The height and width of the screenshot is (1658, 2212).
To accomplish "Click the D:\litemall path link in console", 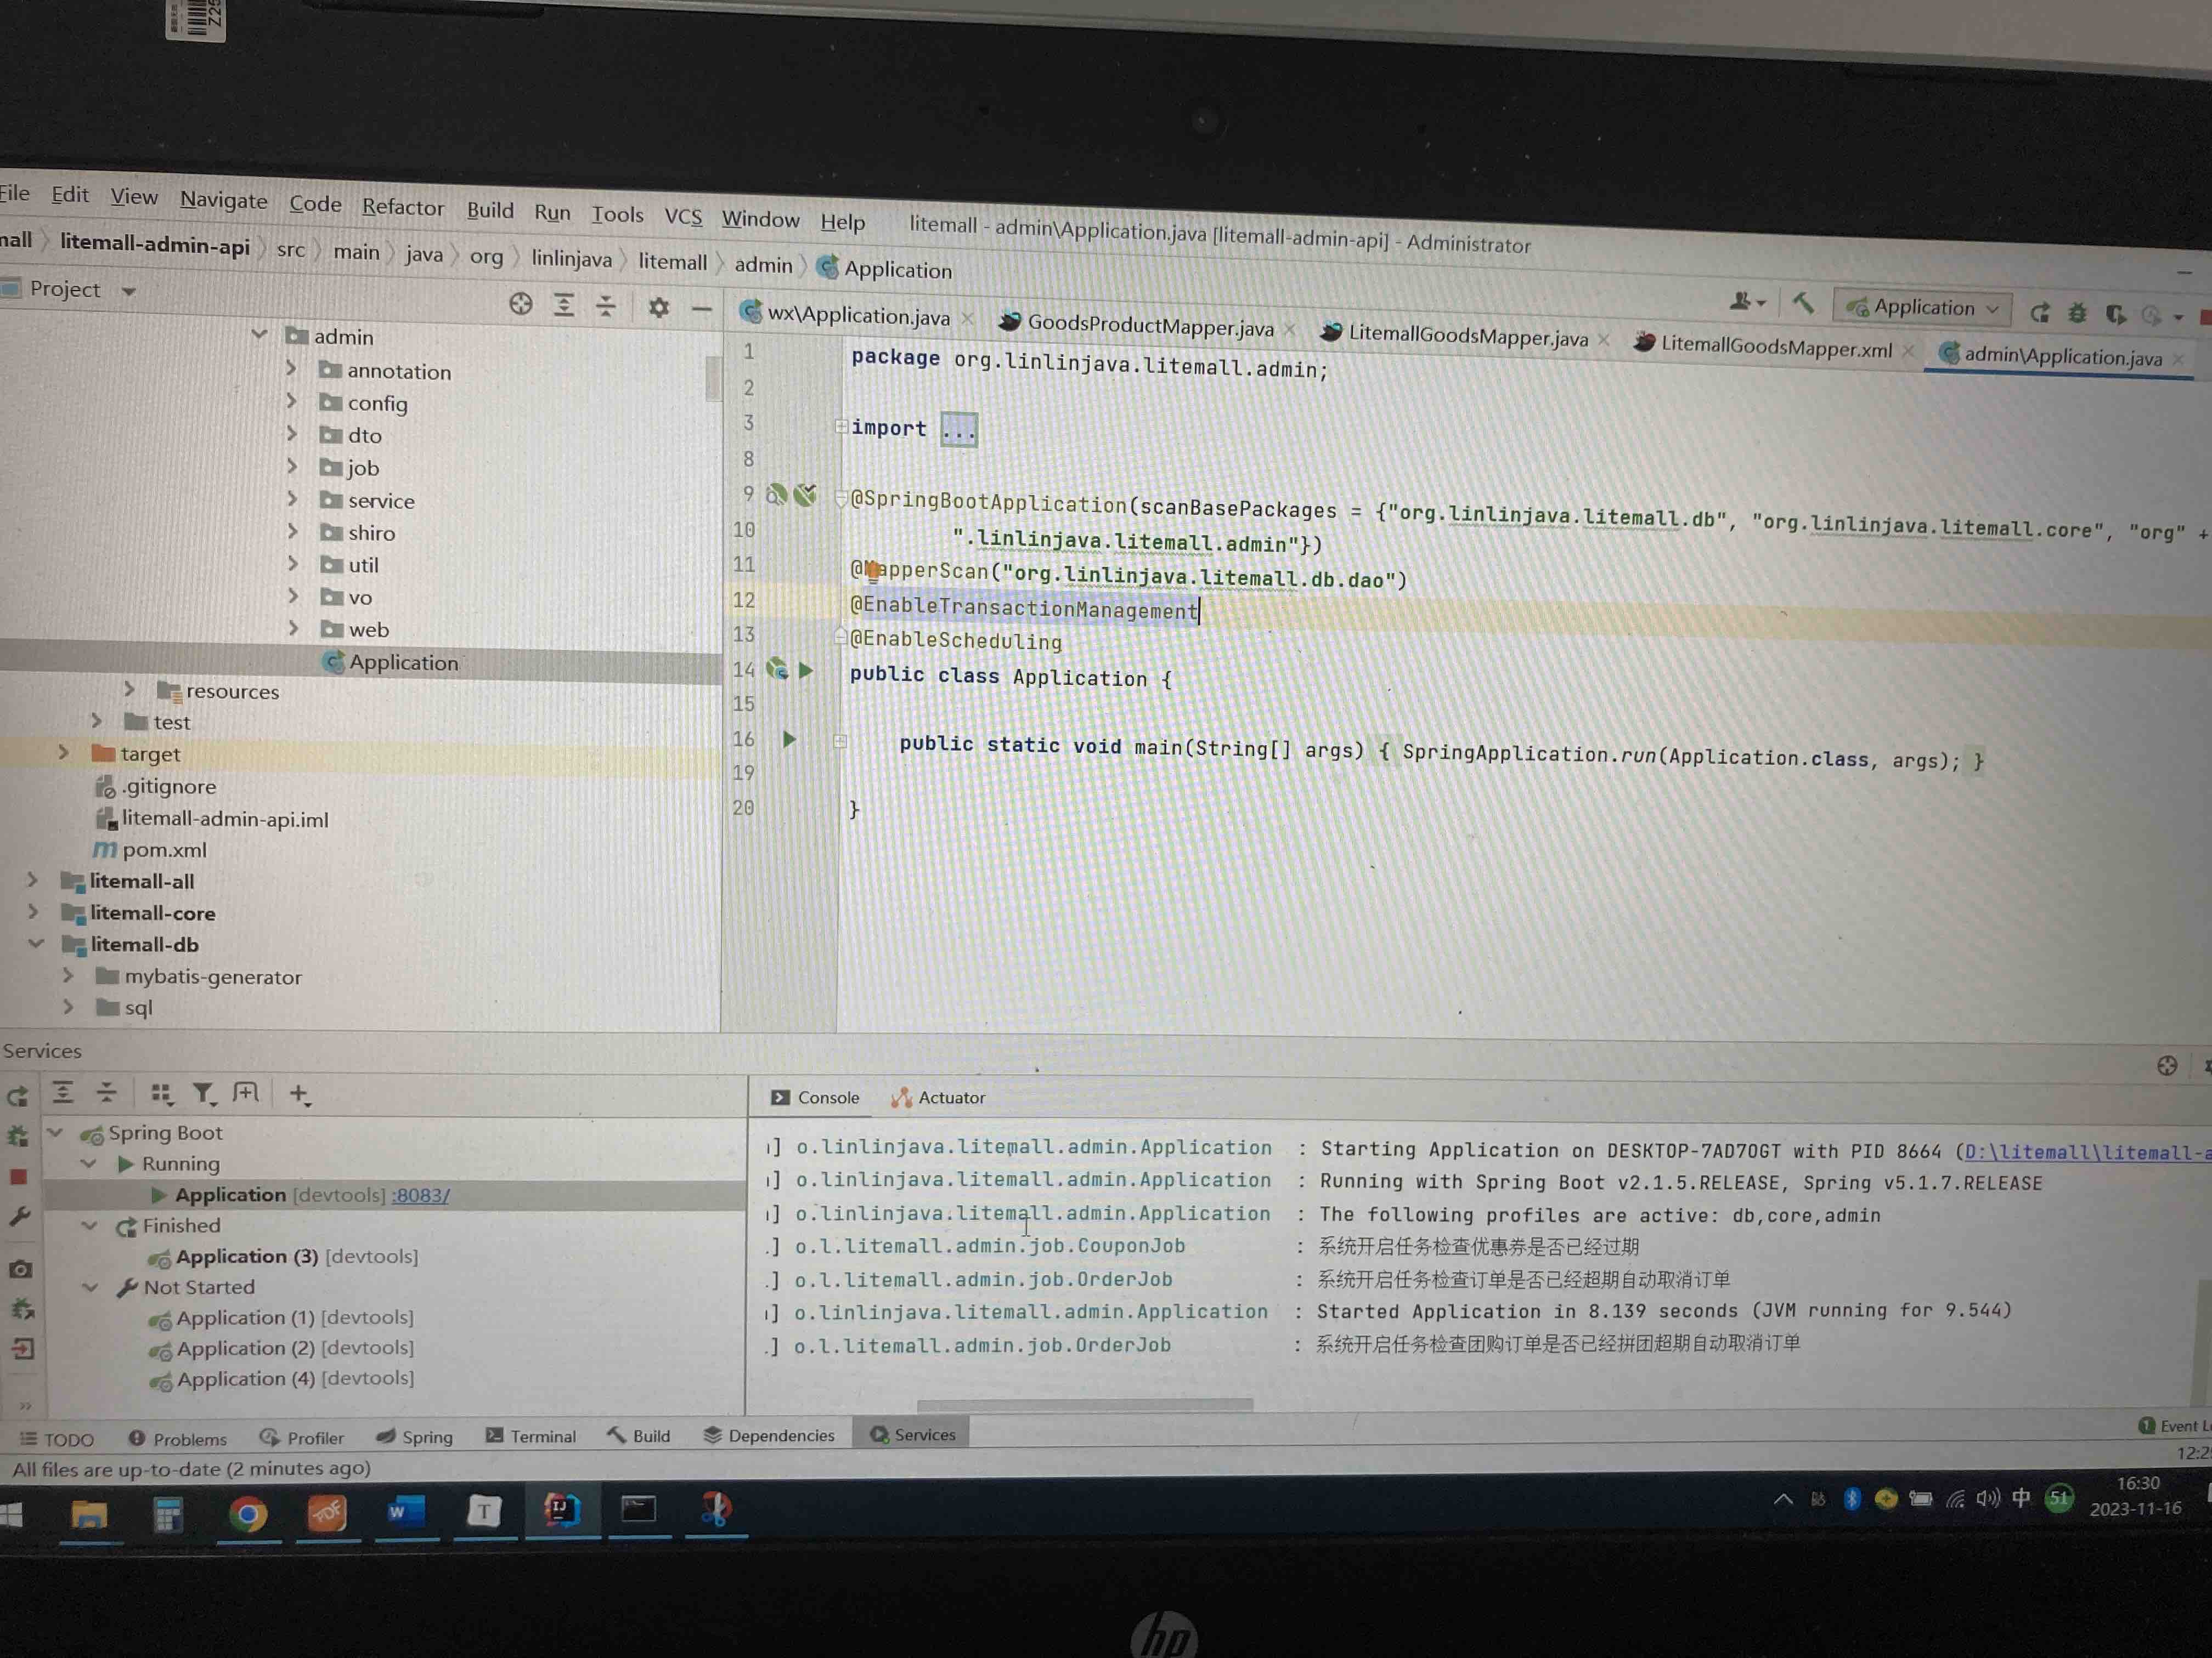I will (2088, 1152).
